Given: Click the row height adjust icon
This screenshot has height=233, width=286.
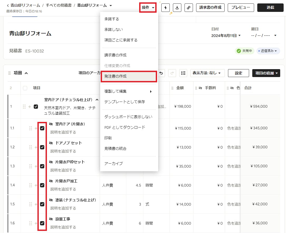Looking at the screenshot, I should (183, 73).
